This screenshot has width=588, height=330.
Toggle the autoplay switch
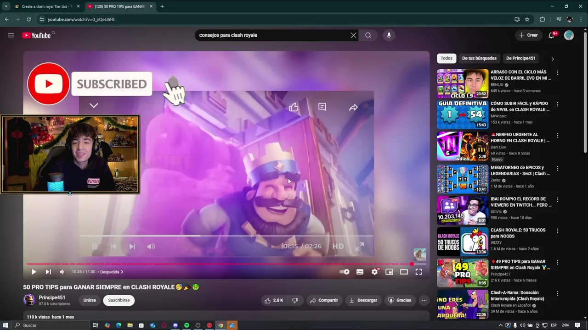click(344, 272)
